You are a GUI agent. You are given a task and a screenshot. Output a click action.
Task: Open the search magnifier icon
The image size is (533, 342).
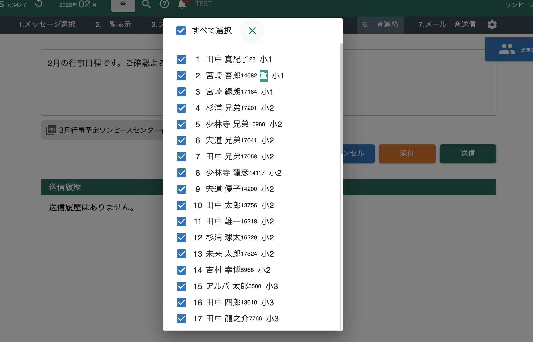tap(146, 4)
